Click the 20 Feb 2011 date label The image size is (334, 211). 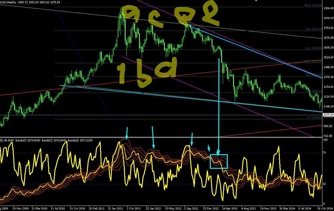coord(96,208)
